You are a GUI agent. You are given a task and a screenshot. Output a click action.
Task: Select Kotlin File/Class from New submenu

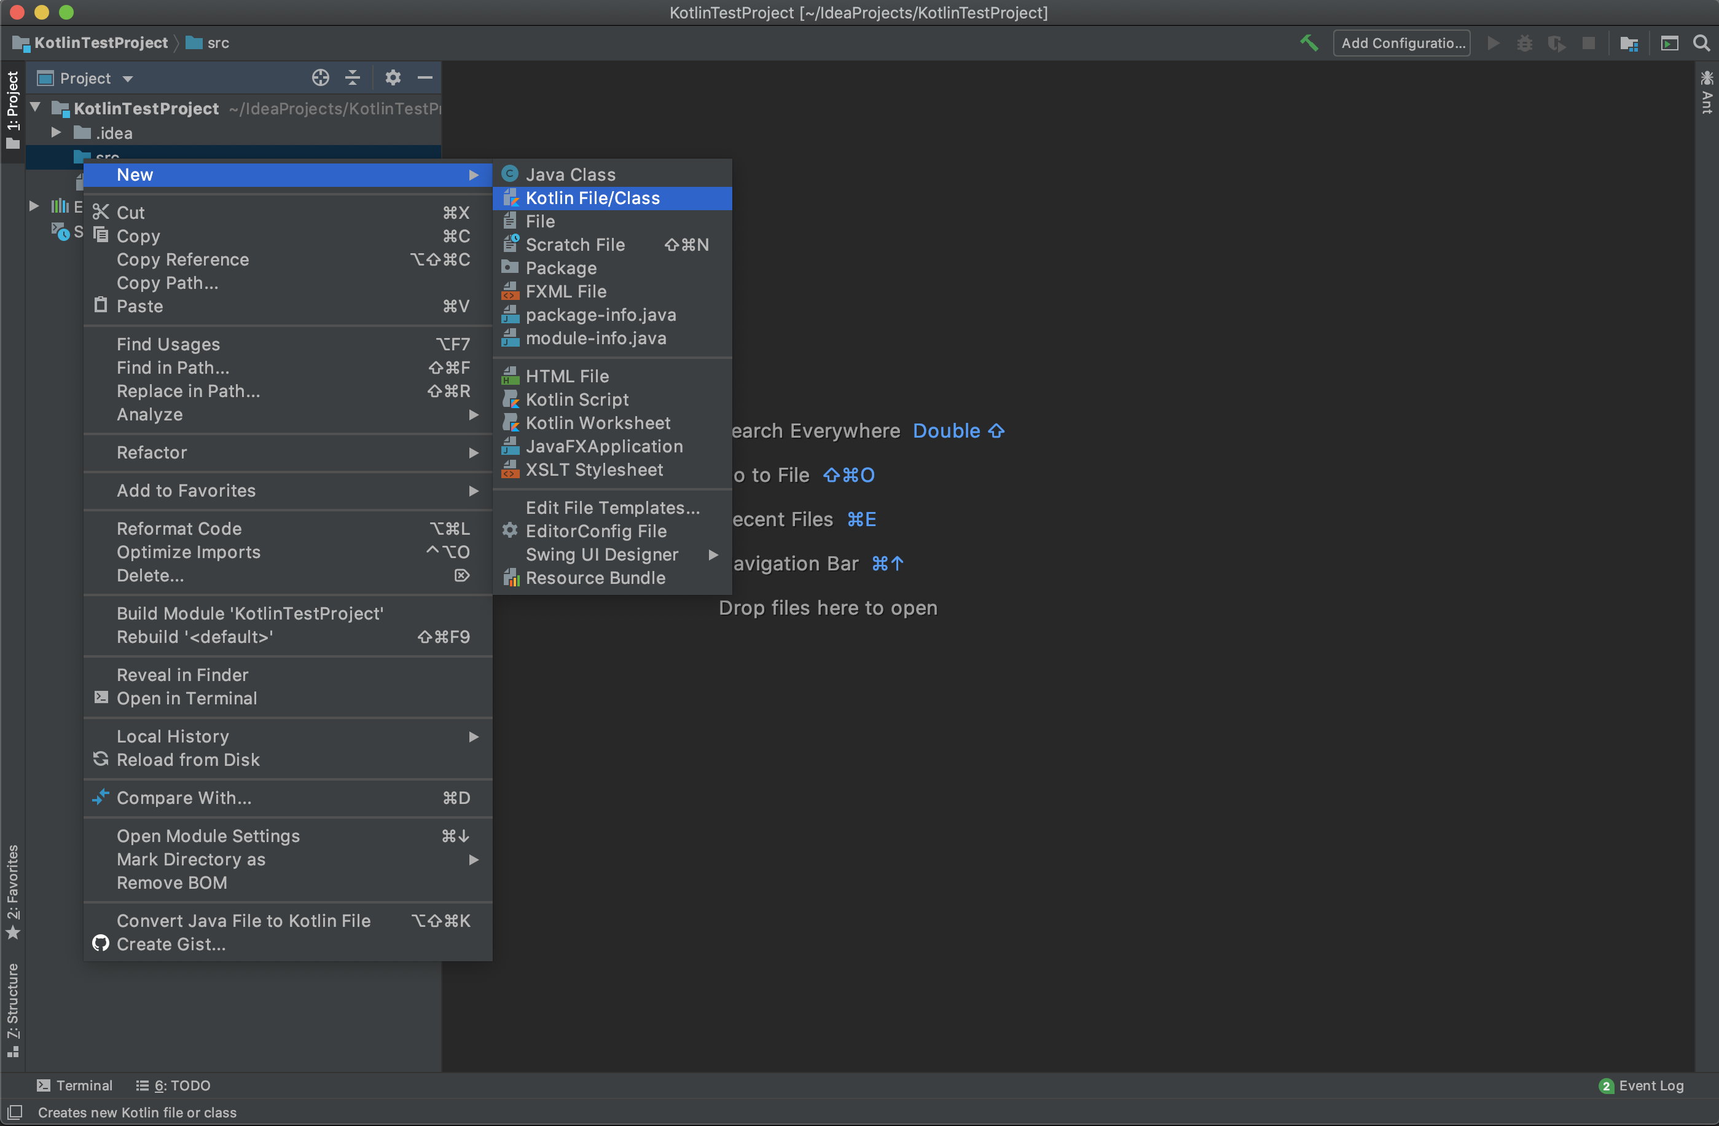[592, 198]
